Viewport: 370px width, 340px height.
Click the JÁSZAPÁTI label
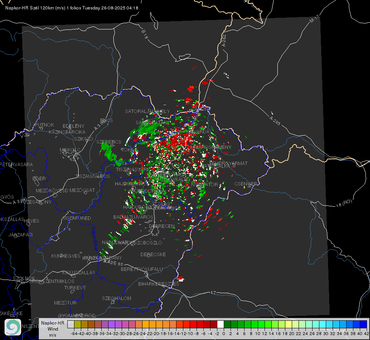coord(20,235)
